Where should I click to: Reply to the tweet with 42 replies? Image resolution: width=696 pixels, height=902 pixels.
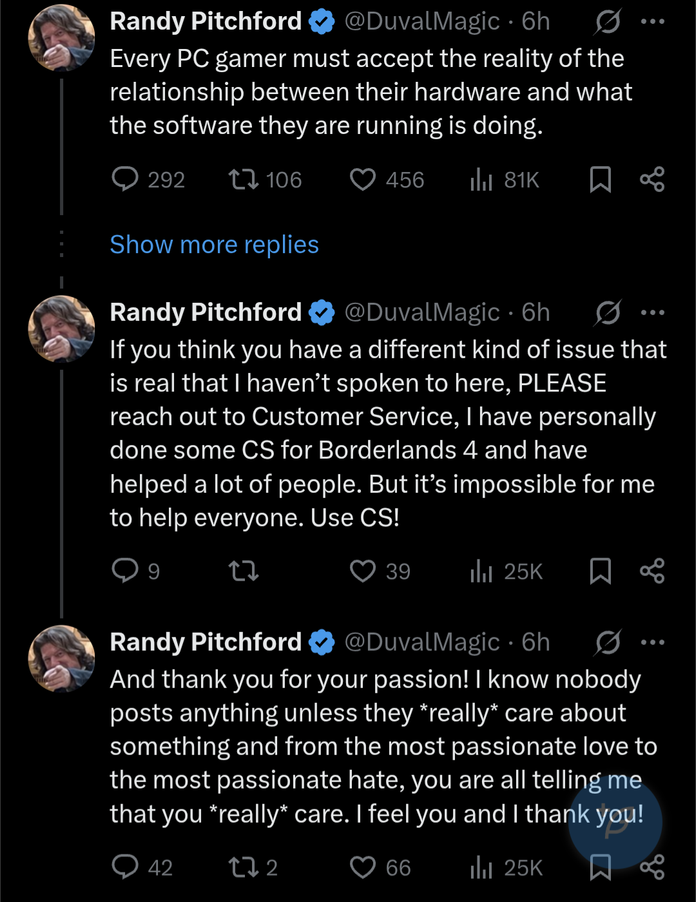(x=125, y=867)
